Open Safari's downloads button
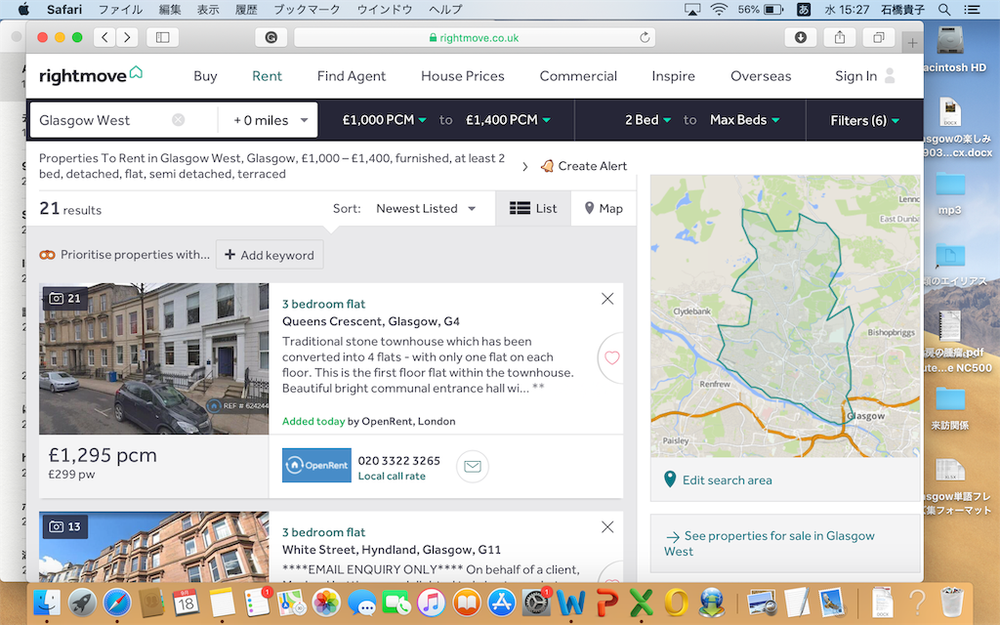 coord(801,38)
